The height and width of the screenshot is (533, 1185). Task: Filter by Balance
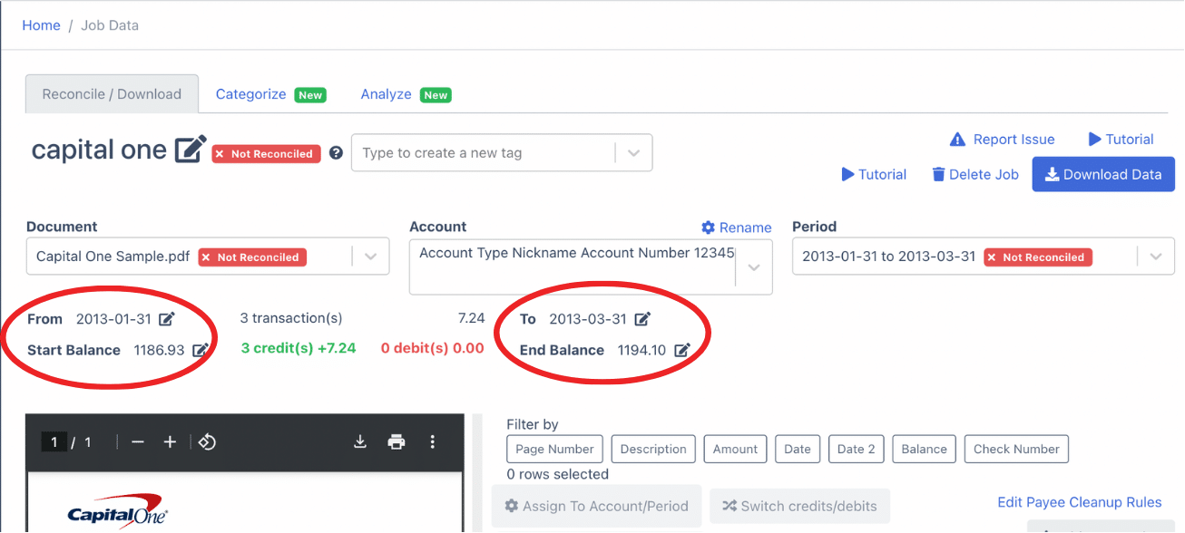pyautogui.click(x=925, y=450)
